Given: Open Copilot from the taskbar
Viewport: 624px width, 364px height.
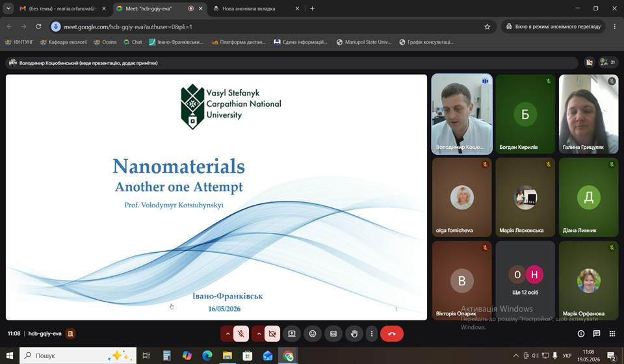Looking at the screenshot, I should 187,356.
